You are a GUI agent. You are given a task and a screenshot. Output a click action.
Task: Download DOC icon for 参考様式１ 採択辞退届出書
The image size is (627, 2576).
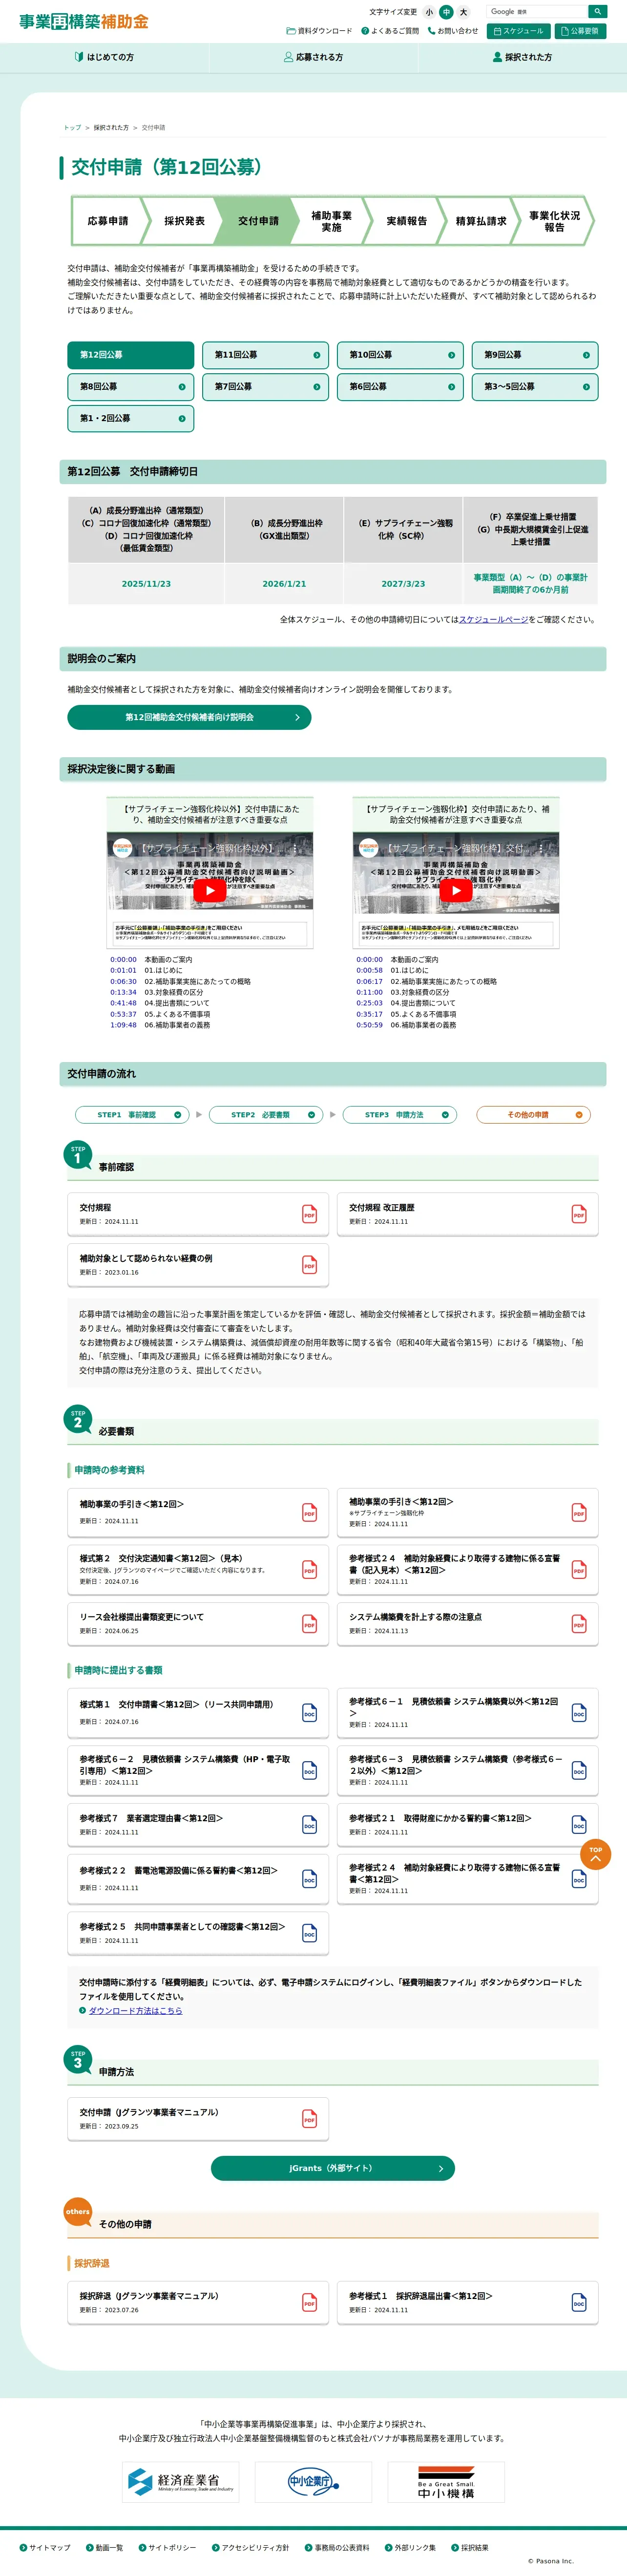(578, 2303)
